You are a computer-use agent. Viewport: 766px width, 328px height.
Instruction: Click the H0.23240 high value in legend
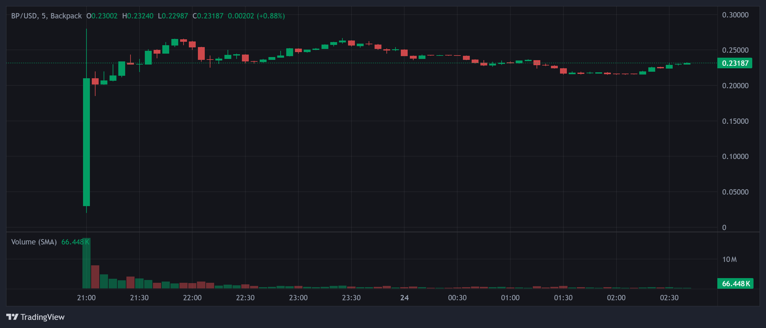tap(138, 16)
